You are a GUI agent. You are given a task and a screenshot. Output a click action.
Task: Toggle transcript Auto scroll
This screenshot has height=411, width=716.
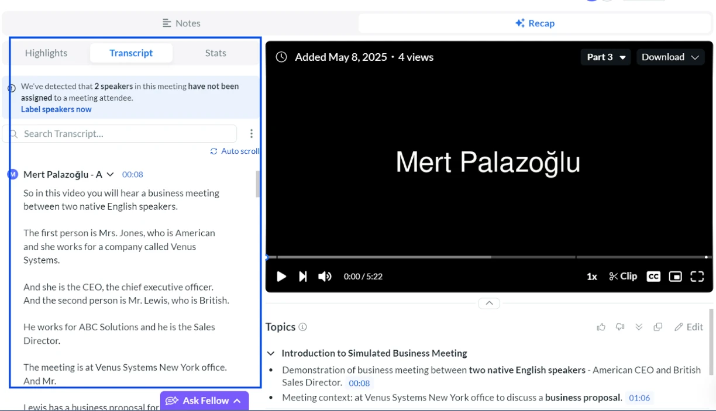pos(235,151)
